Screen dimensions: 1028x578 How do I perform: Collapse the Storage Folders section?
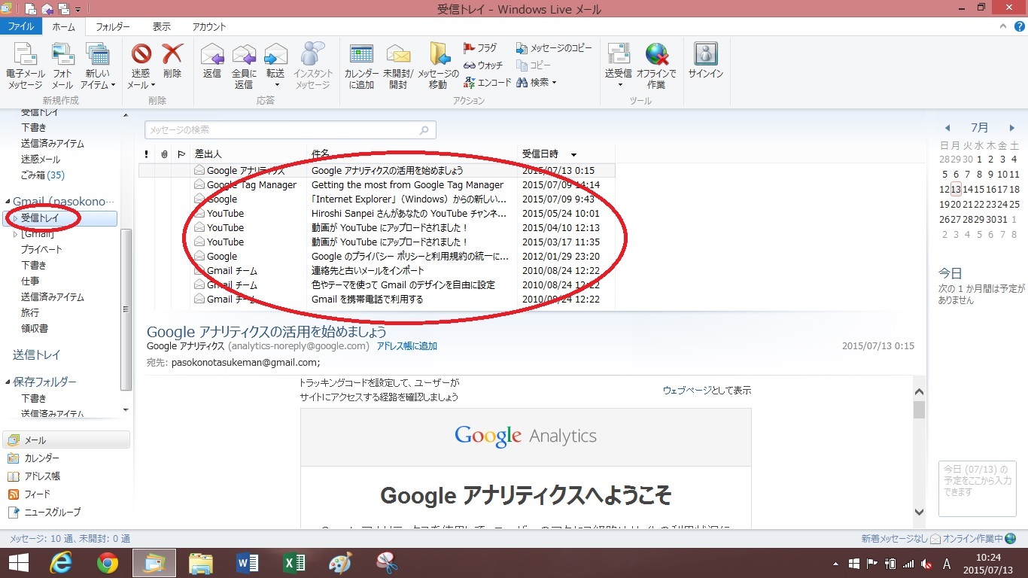(x=8, y=382)
